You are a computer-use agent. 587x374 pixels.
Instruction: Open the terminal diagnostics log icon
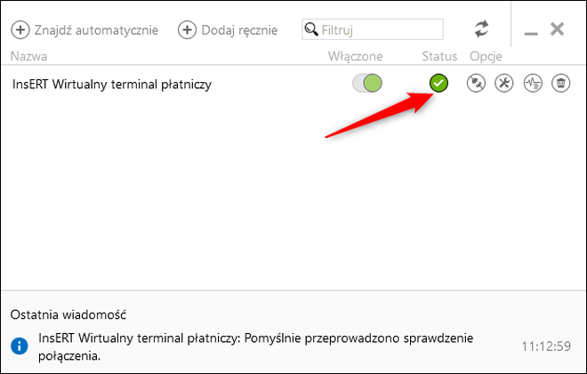[533, 84]
